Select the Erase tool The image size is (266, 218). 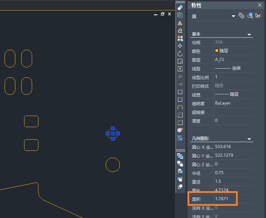(180, 8)
